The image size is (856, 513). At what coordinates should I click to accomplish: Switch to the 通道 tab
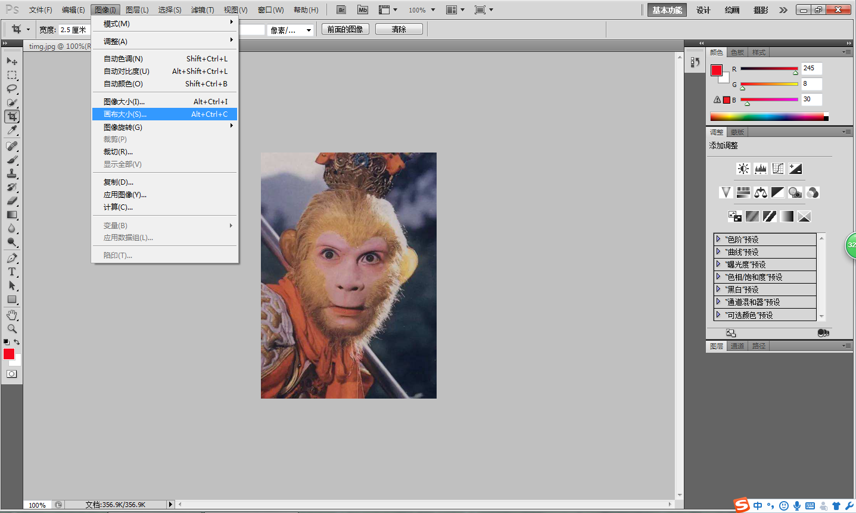tap(737, 346)
